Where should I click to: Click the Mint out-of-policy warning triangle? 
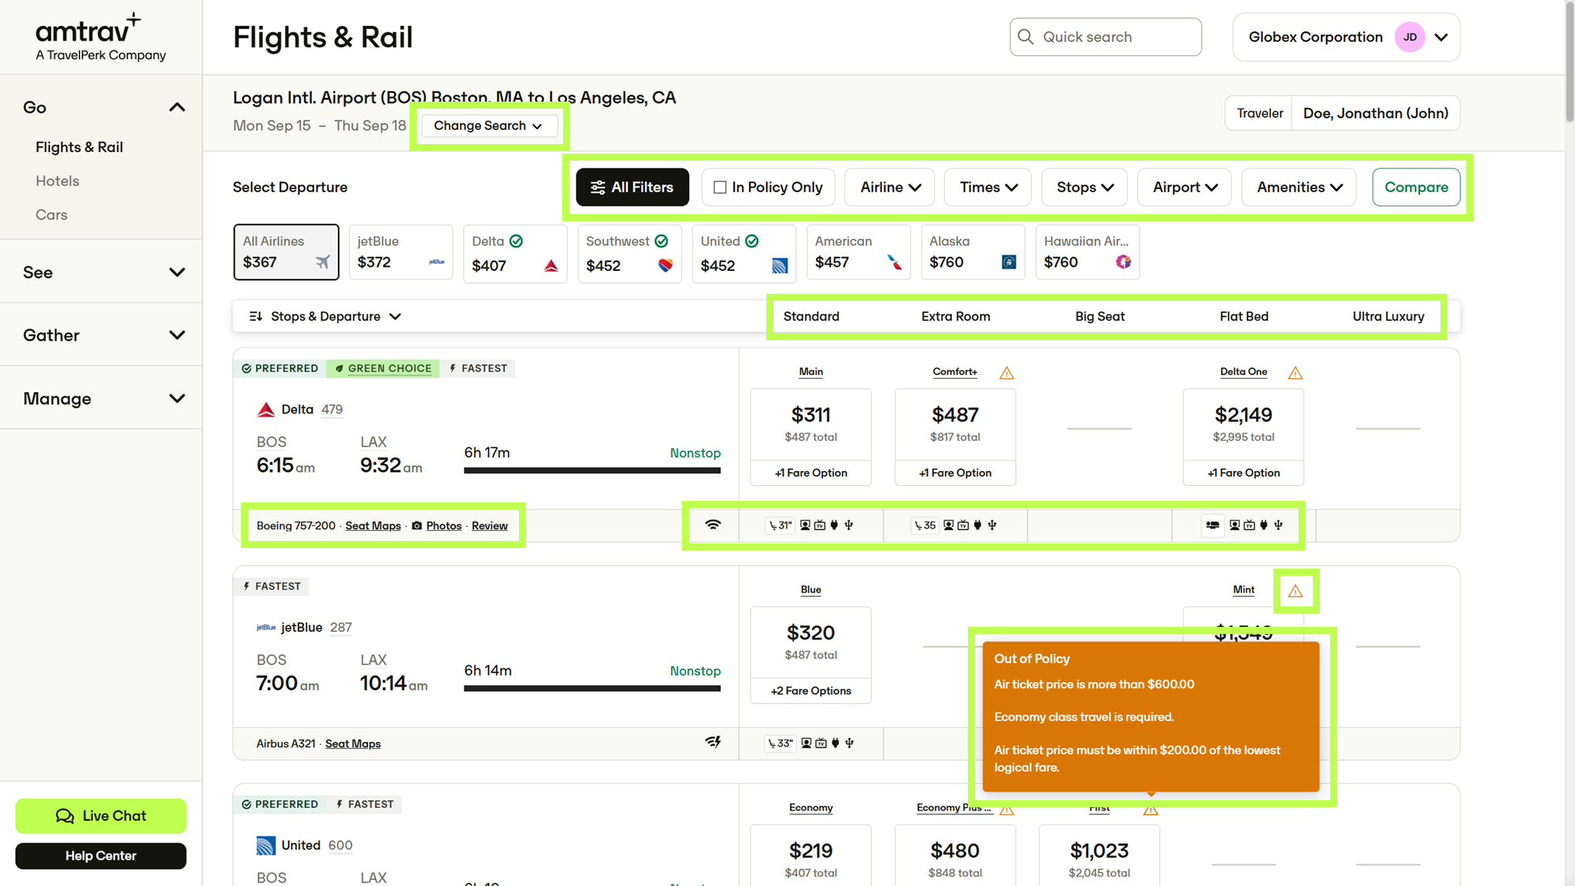pos(1295,591)
